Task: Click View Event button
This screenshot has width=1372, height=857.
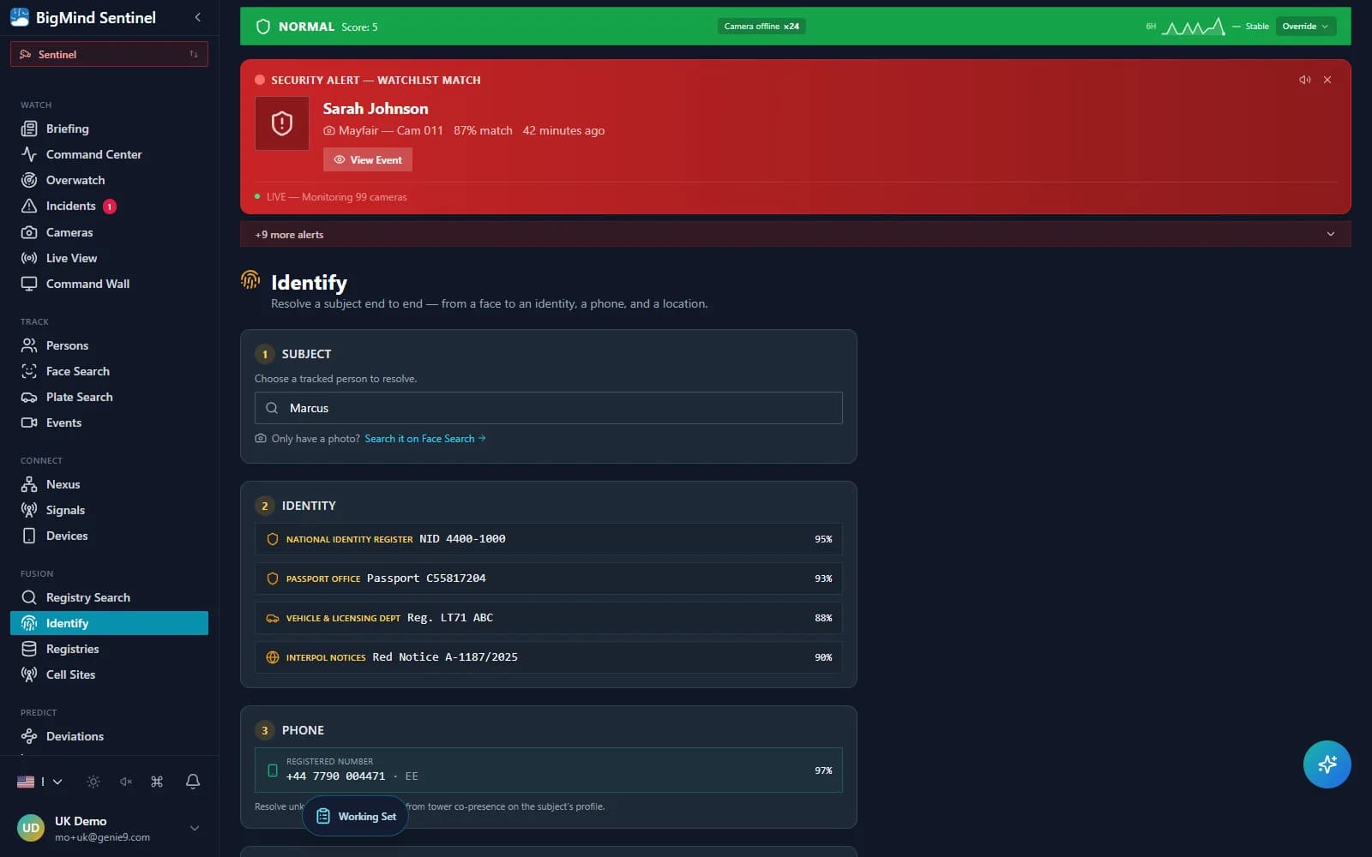Action: tap(368, 159)
